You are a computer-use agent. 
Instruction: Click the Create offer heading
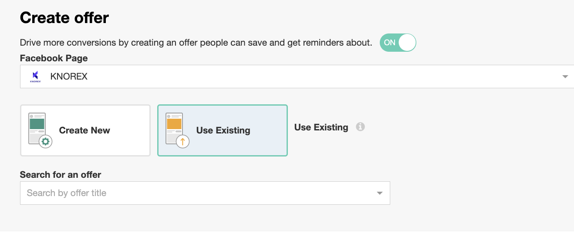(x=64, y=18)
